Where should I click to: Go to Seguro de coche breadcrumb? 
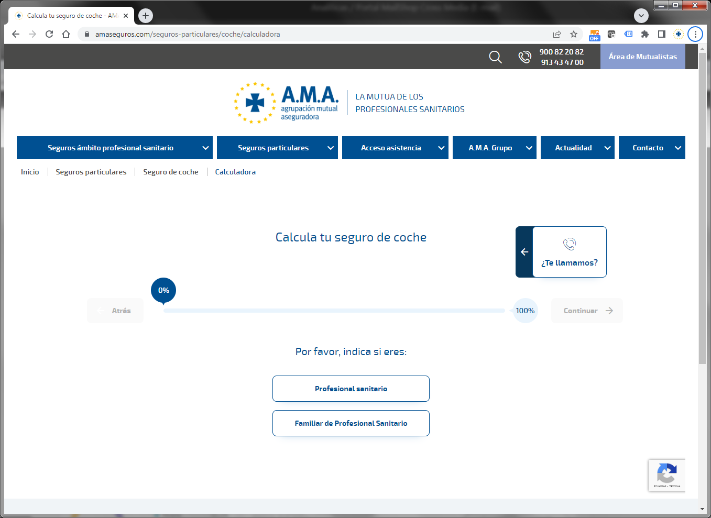pyautogui.click(x=171, y=172)
